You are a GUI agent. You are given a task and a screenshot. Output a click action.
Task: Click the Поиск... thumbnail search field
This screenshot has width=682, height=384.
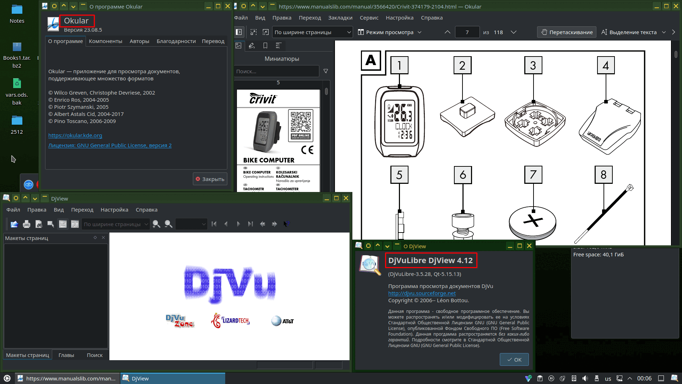[276, 71]
